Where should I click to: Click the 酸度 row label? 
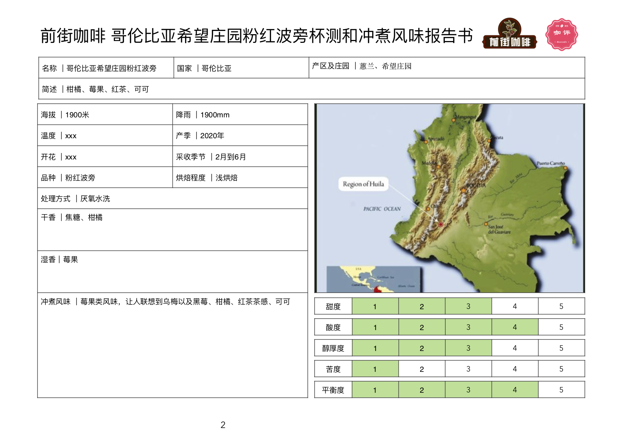[x=333, y=327]
